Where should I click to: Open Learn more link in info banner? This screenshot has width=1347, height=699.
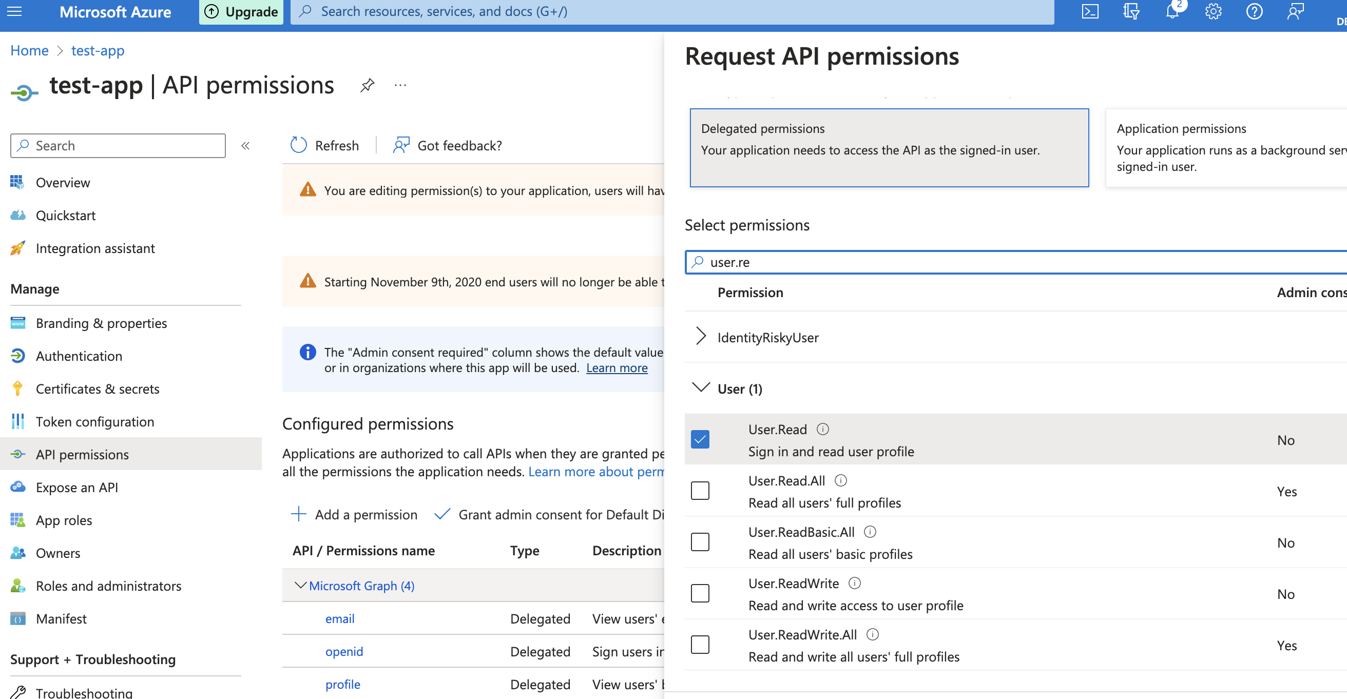tap(617, 368)
